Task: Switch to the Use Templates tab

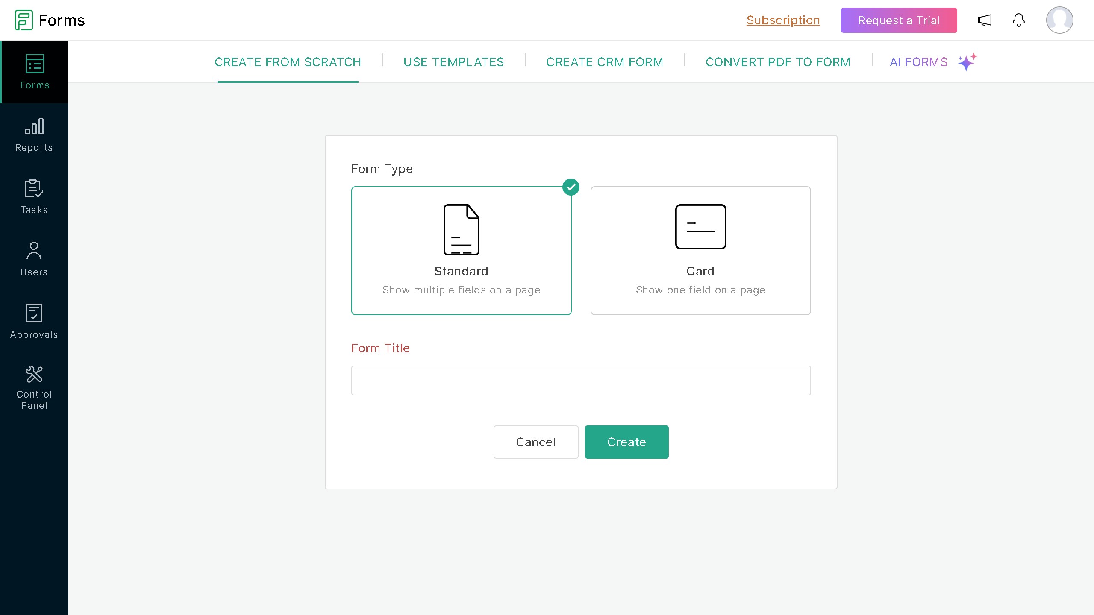Action: [x=453, y=62]
